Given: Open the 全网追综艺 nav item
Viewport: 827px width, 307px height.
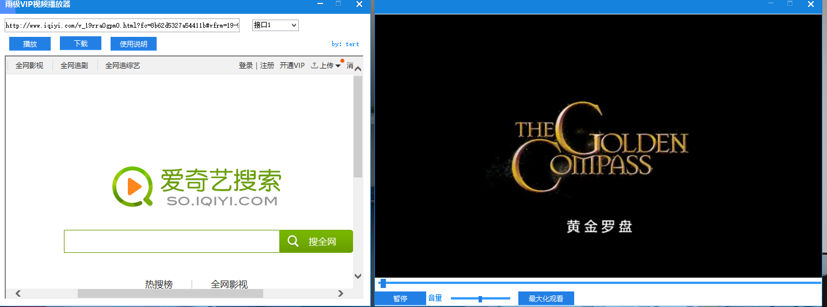Looking at the screenshot, I should [123, 66].
